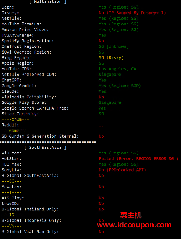Click the YouTube CDN Los Angeles result
The width and height of the screenshot is (181, 239).
pos(118,69)
